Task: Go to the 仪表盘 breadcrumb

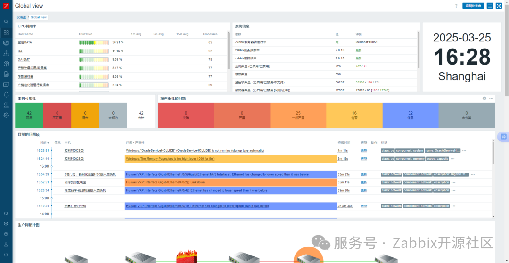Action: [21, 17]
